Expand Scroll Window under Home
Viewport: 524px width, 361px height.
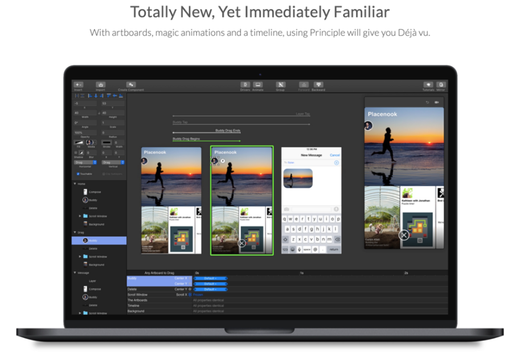coord(80,216)
